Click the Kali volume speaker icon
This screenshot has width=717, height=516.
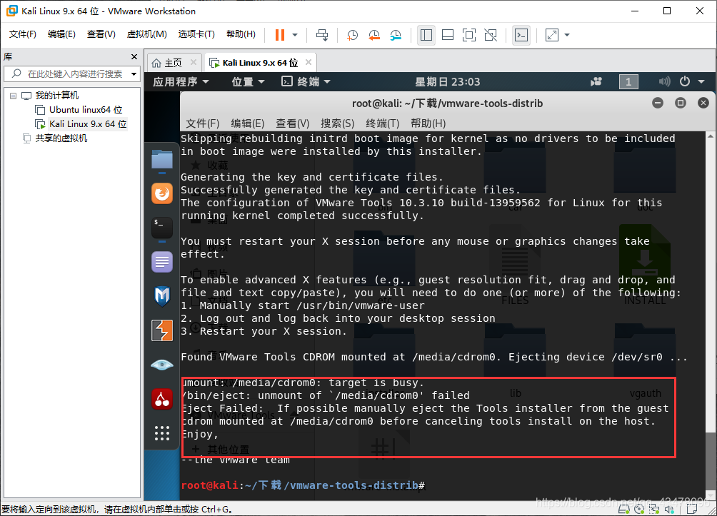point(664,82)
